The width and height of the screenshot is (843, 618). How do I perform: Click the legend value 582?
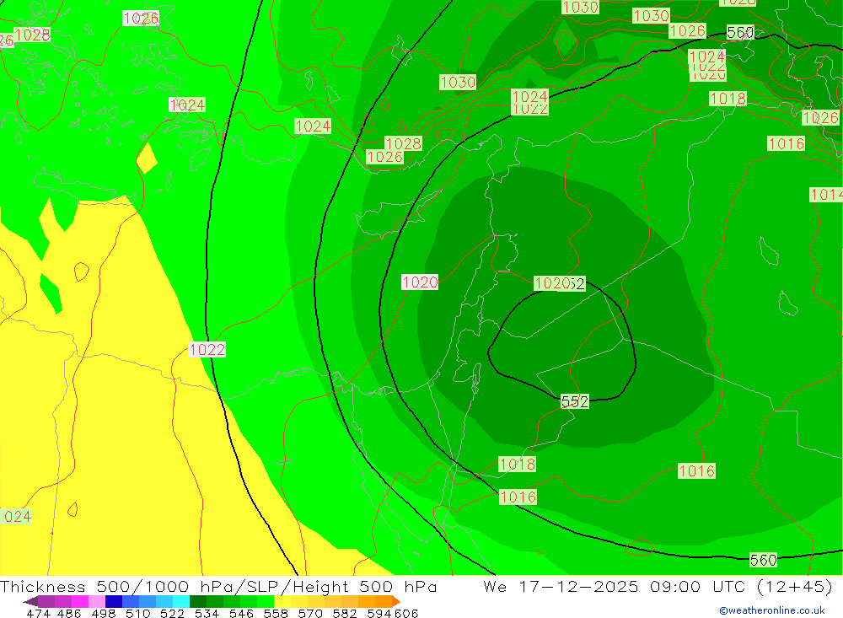tap(344, 613)
